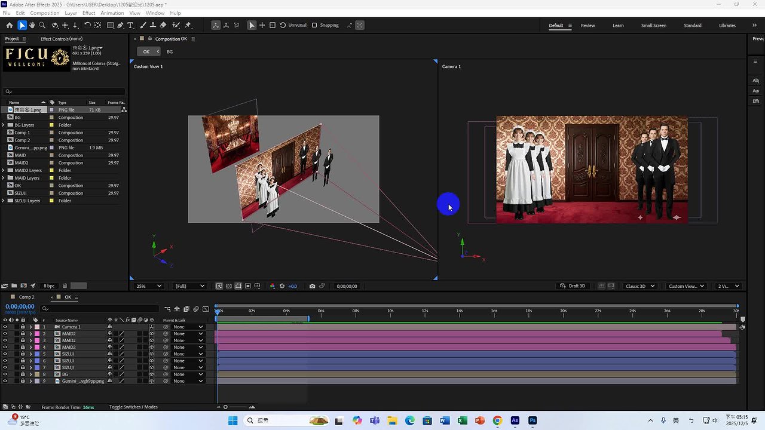This screenshot has width=765, height=430.
Task: Select the Zoom tool in toolbar
Action: [x=42, y=25]
